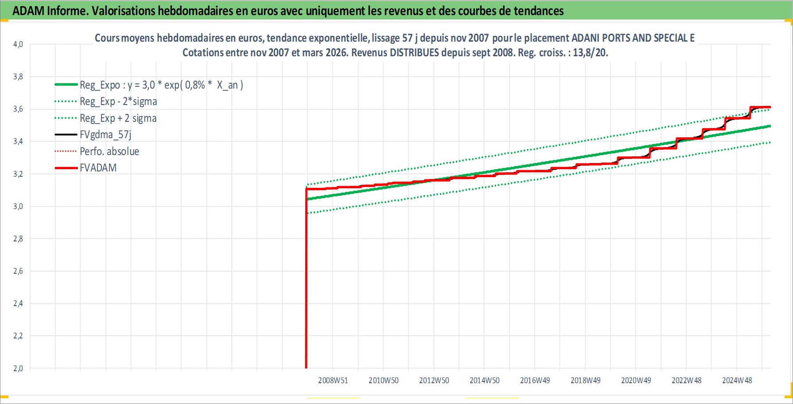The height and width of the screenshot is (404, 793).
Task: Click the dotted green swatch for Reg_Exp + 2 sigma
Action: (66, 118)
